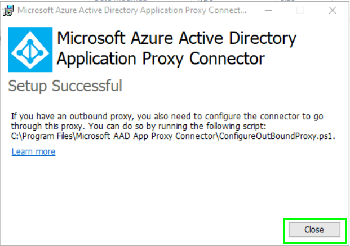This screenshot has width=350, height=246.
Task: Click the "Application Proxy Connector" heading line
Action: (161, 59)
